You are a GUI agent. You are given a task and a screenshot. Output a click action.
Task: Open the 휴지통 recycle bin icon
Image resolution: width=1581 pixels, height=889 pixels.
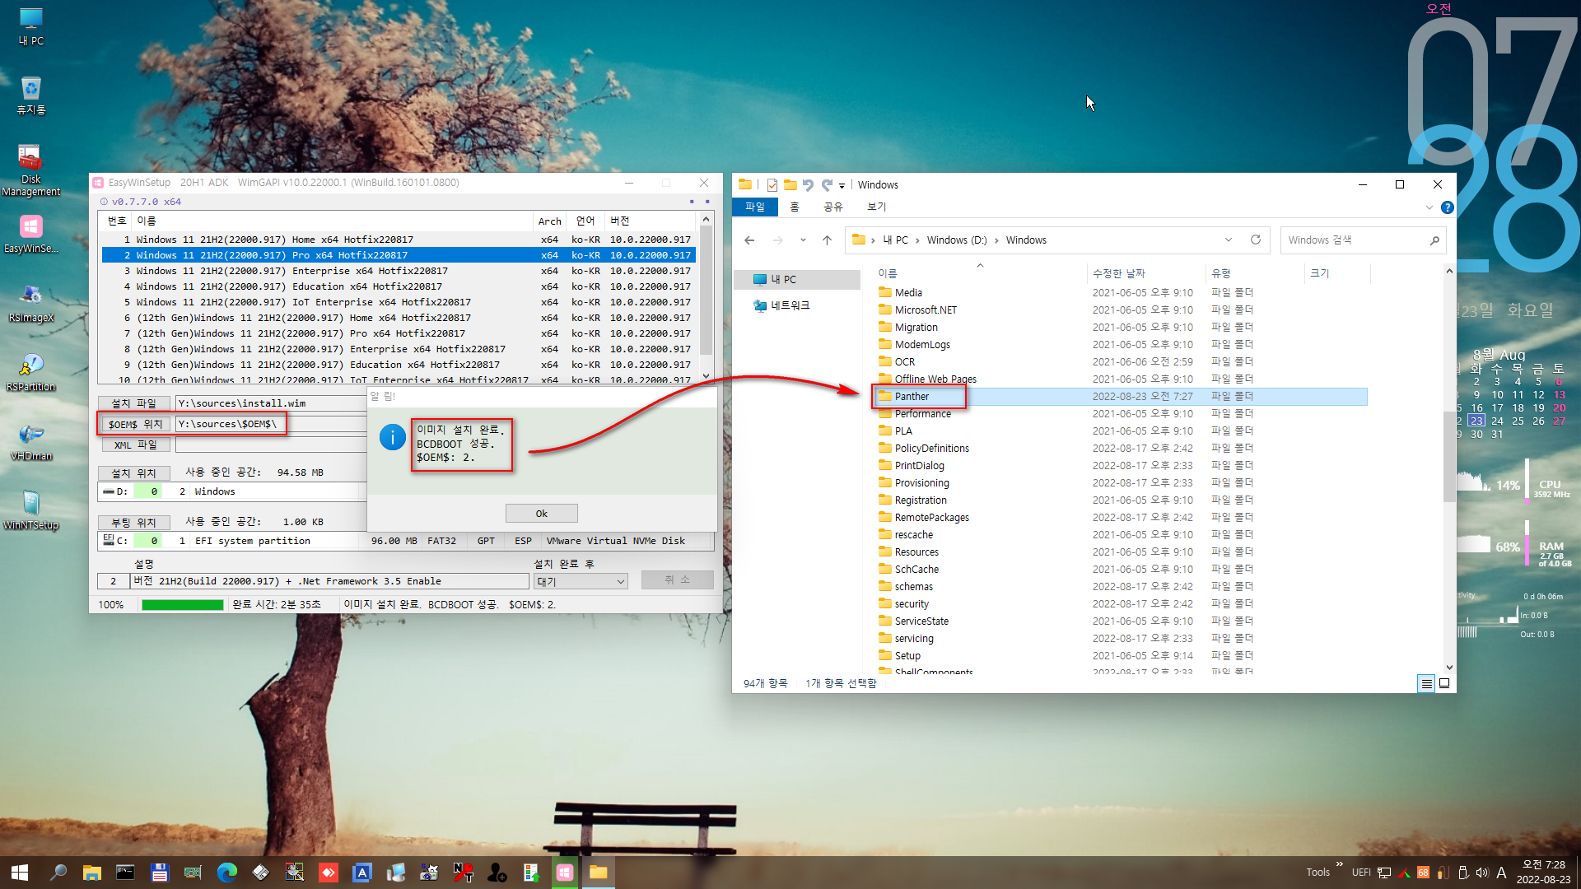click(x=31, y=95)
